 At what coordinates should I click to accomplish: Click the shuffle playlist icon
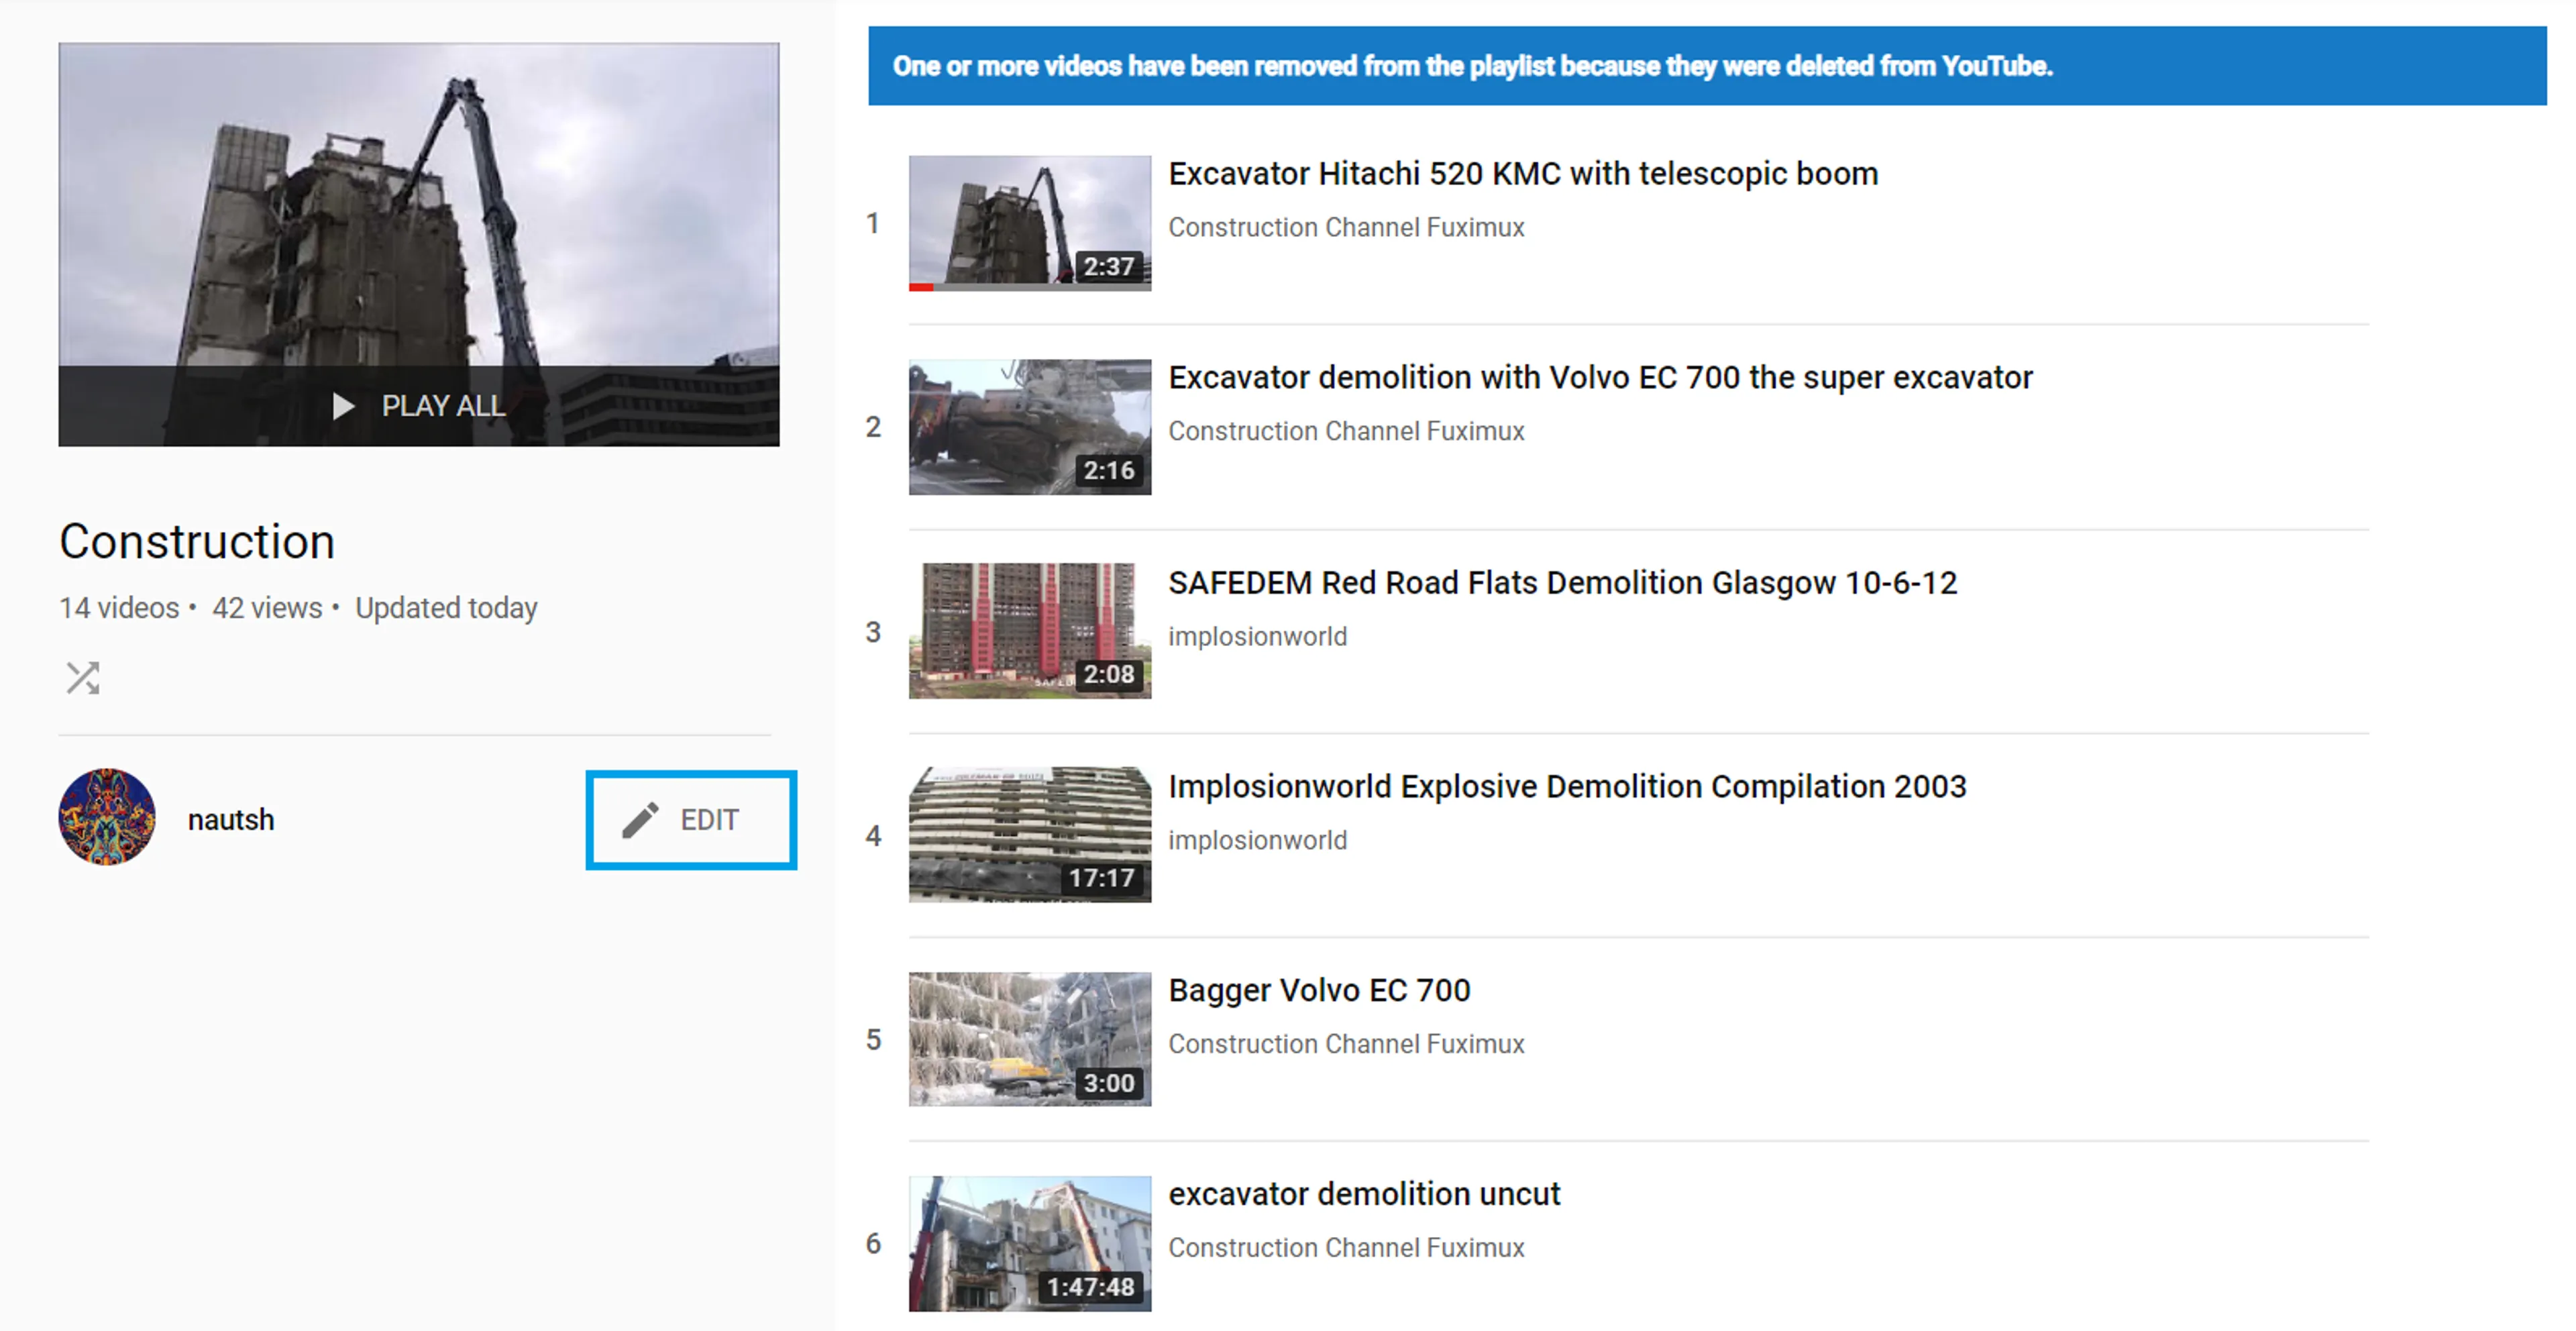tap(83, 678)
